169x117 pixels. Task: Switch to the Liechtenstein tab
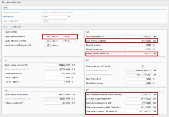[16, 27]
